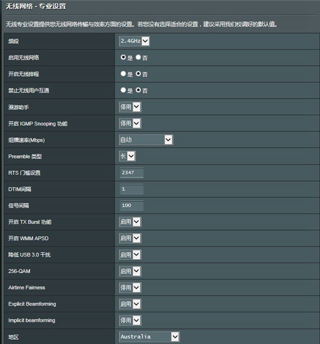Select 是 for 禁止无线用户互通
Viewport: 320px width, 344px height.
point(123,90)
